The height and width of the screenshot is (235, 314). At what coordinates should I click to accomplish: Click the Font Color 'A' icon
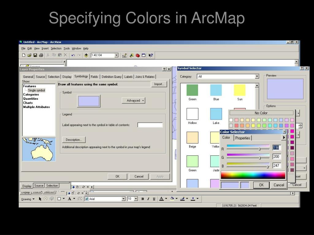[x=161, y=199]
